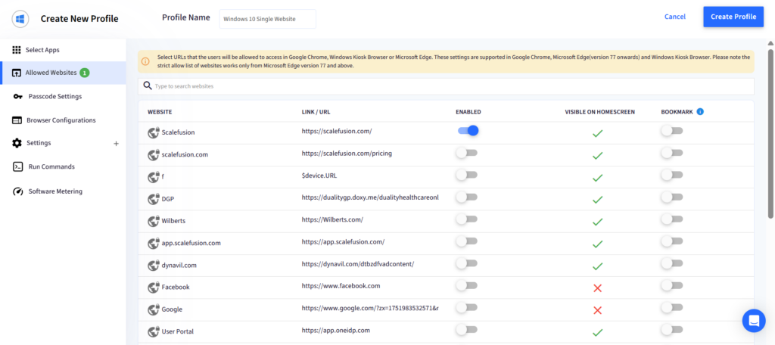
Task: Click the Allowed Websites browser icon
Action: click(x=17, y=73)
